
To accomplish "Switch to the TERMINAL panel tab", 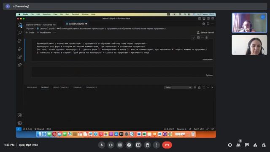I will point(77,87).
